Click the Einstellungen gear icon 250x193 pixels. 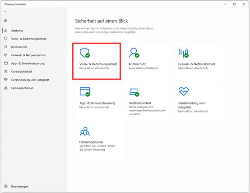pyautogui.click(x=6, y=186)
